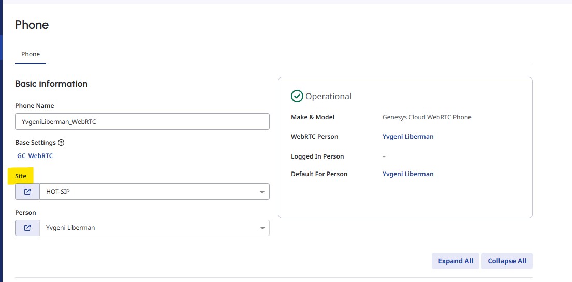This screenshot has width=572, height=282.
Task: Expand the Person dropdown arrow
Action: click(262, 228)
